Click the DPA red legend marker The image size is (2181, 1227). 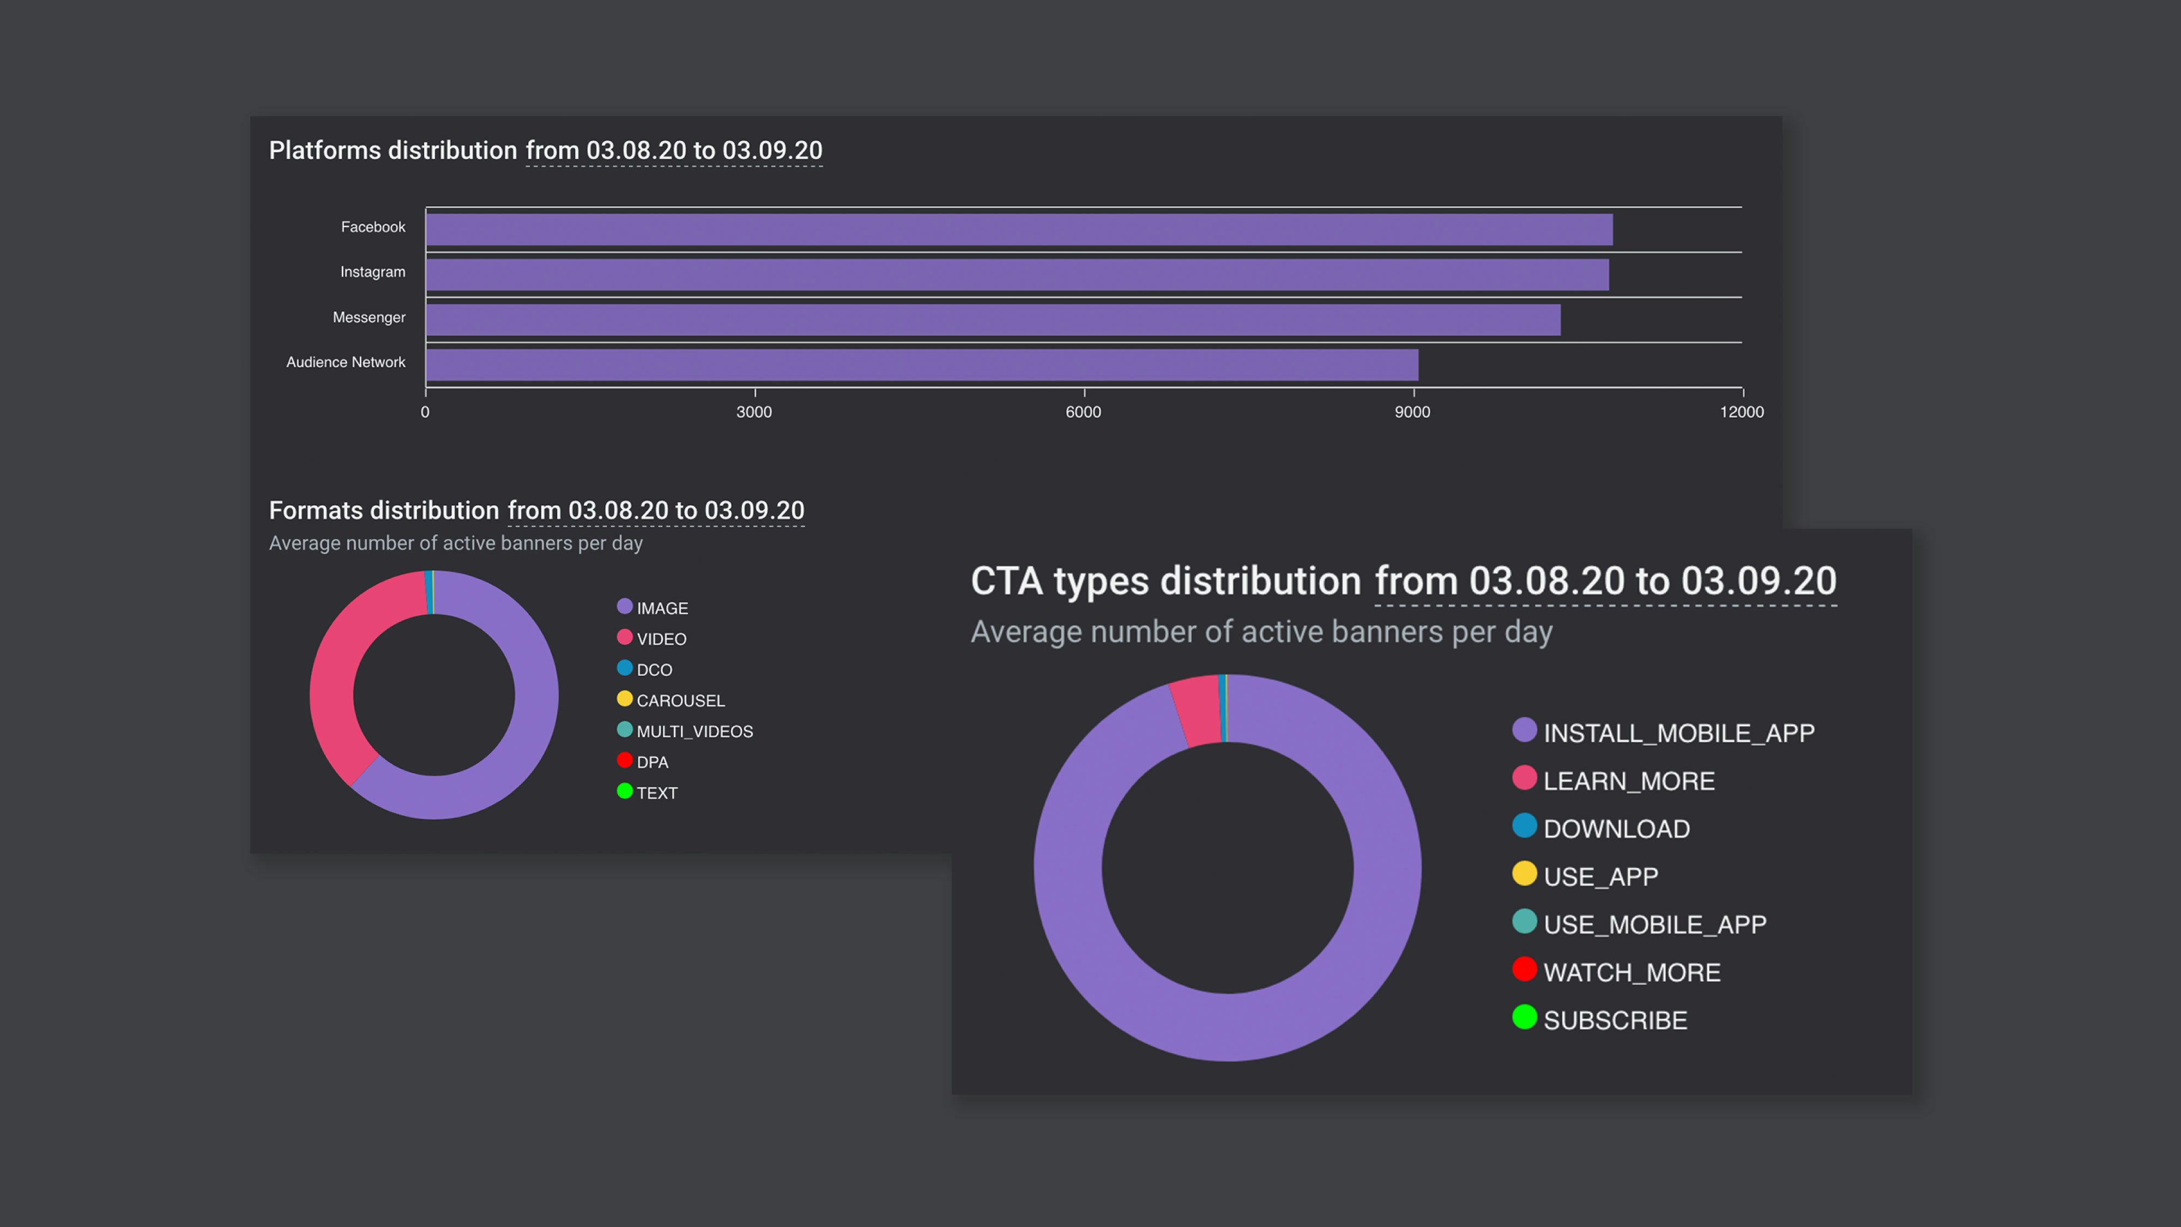coord(625,760)
